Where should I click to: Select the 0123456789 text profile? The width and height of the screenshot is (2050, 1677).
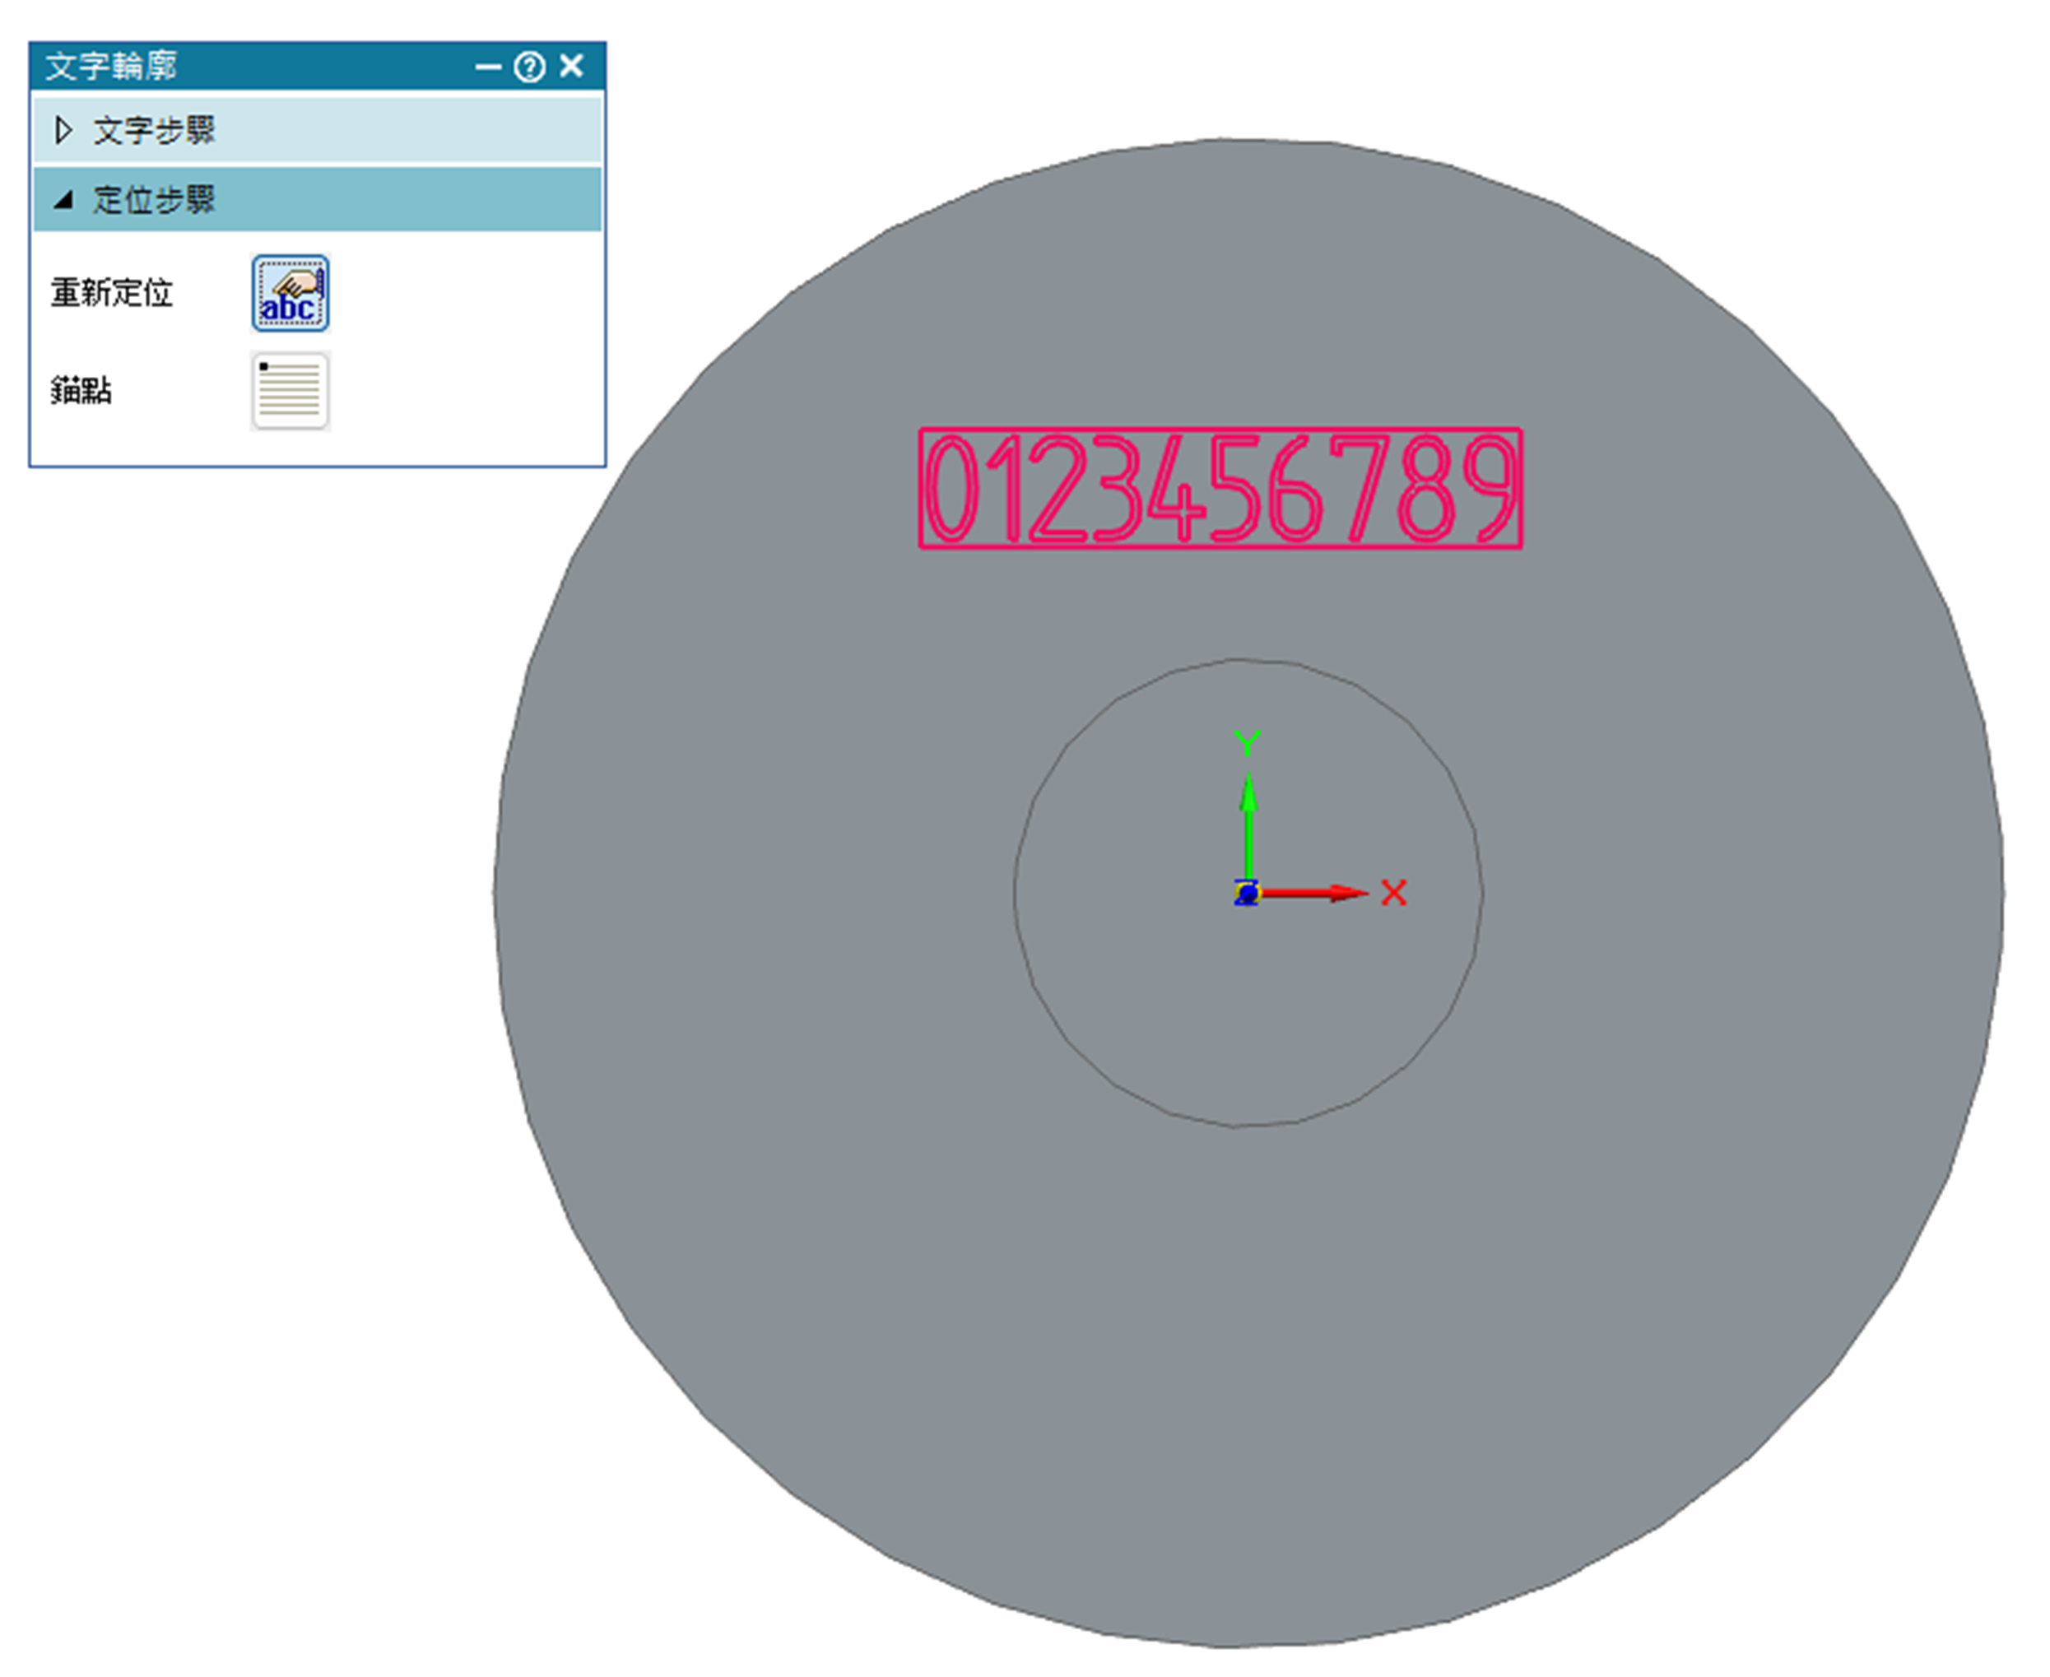(x=1220, y=489)
